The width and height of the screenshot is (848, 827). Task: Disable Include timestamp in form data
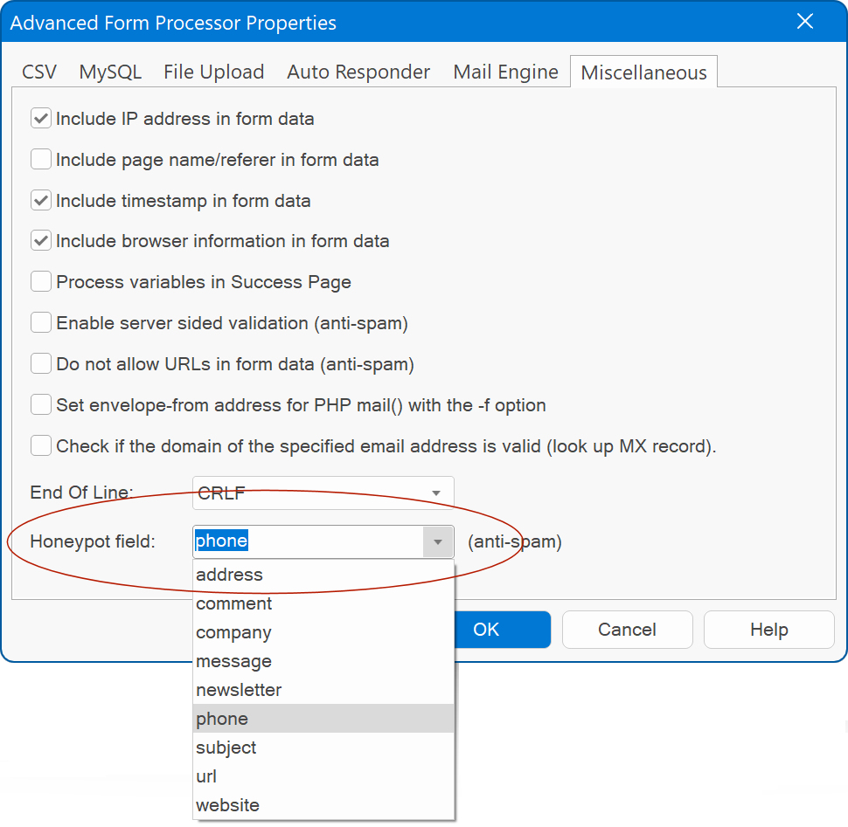[x=41, y=201]
